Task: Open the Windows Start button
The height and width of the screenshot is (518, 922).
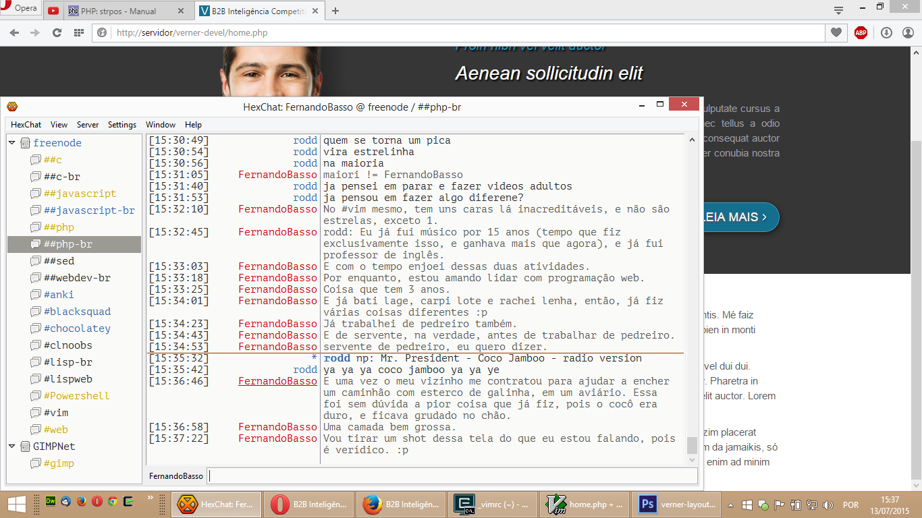Action: pos(16,504)
